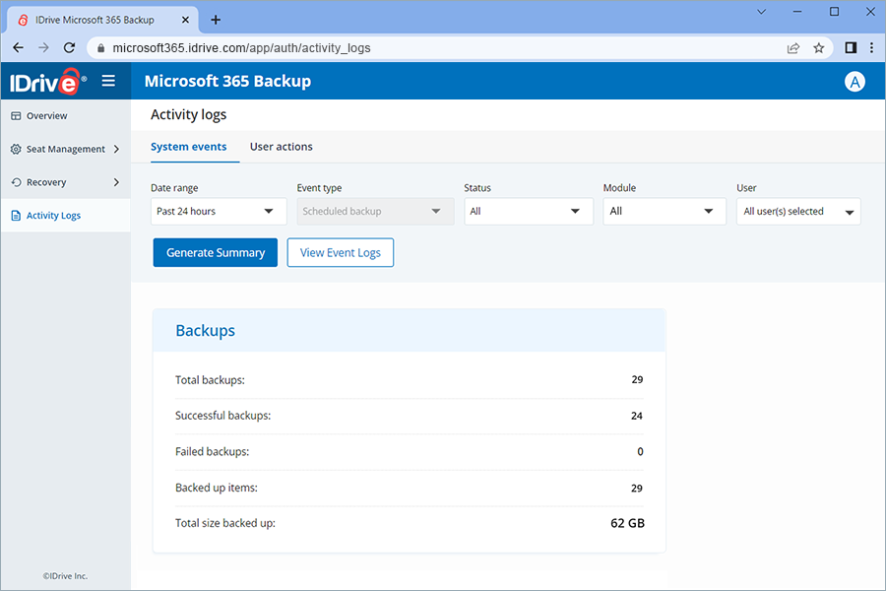The width and height of the screenshot is (886, 591).
Task: Click the ©IDrive Inc. footer text
Action: tap(65, 576)
